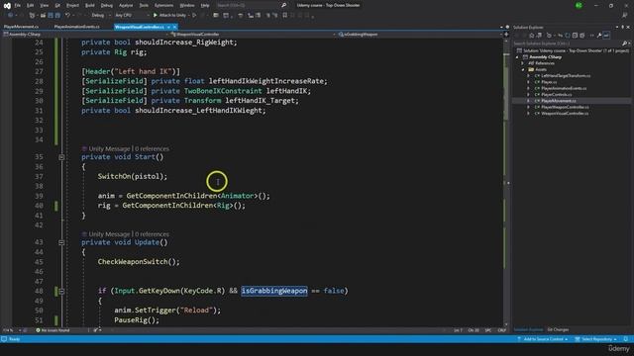Switch to the Git Changes tab
634x356 pixels.
[558, 329]
